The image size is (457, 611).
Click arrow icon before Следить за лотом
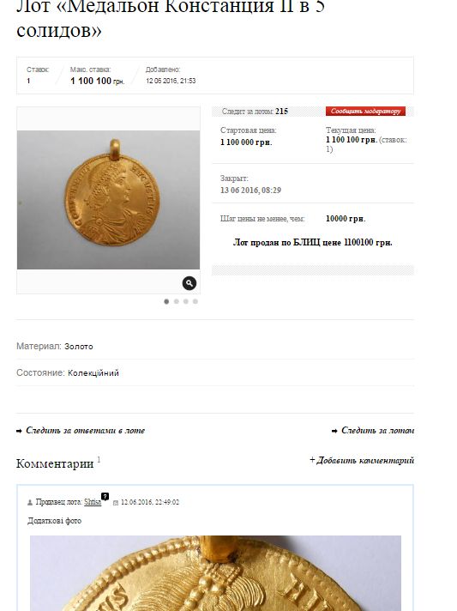[334, 431]
